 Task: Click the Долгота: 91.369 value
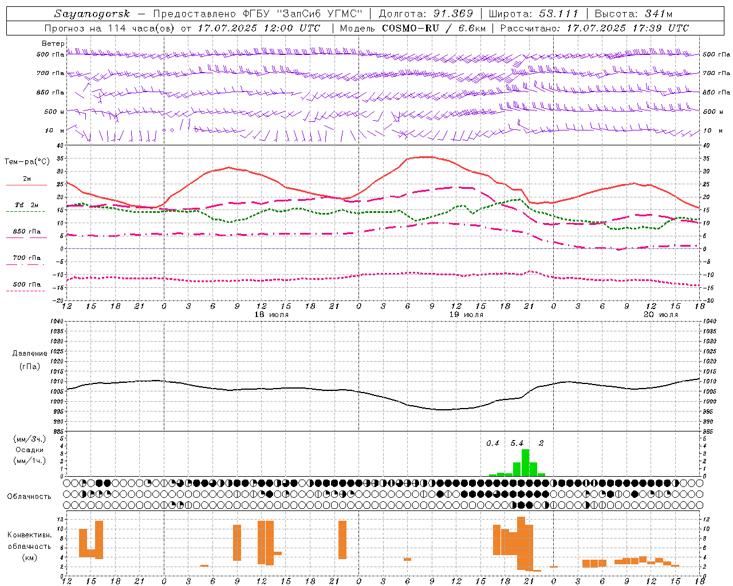point(426,14)
